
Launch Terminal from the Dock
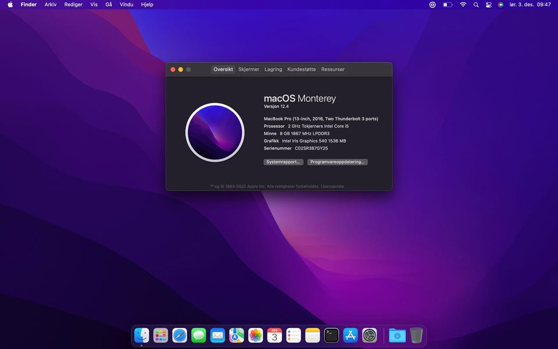click(331, 335)
